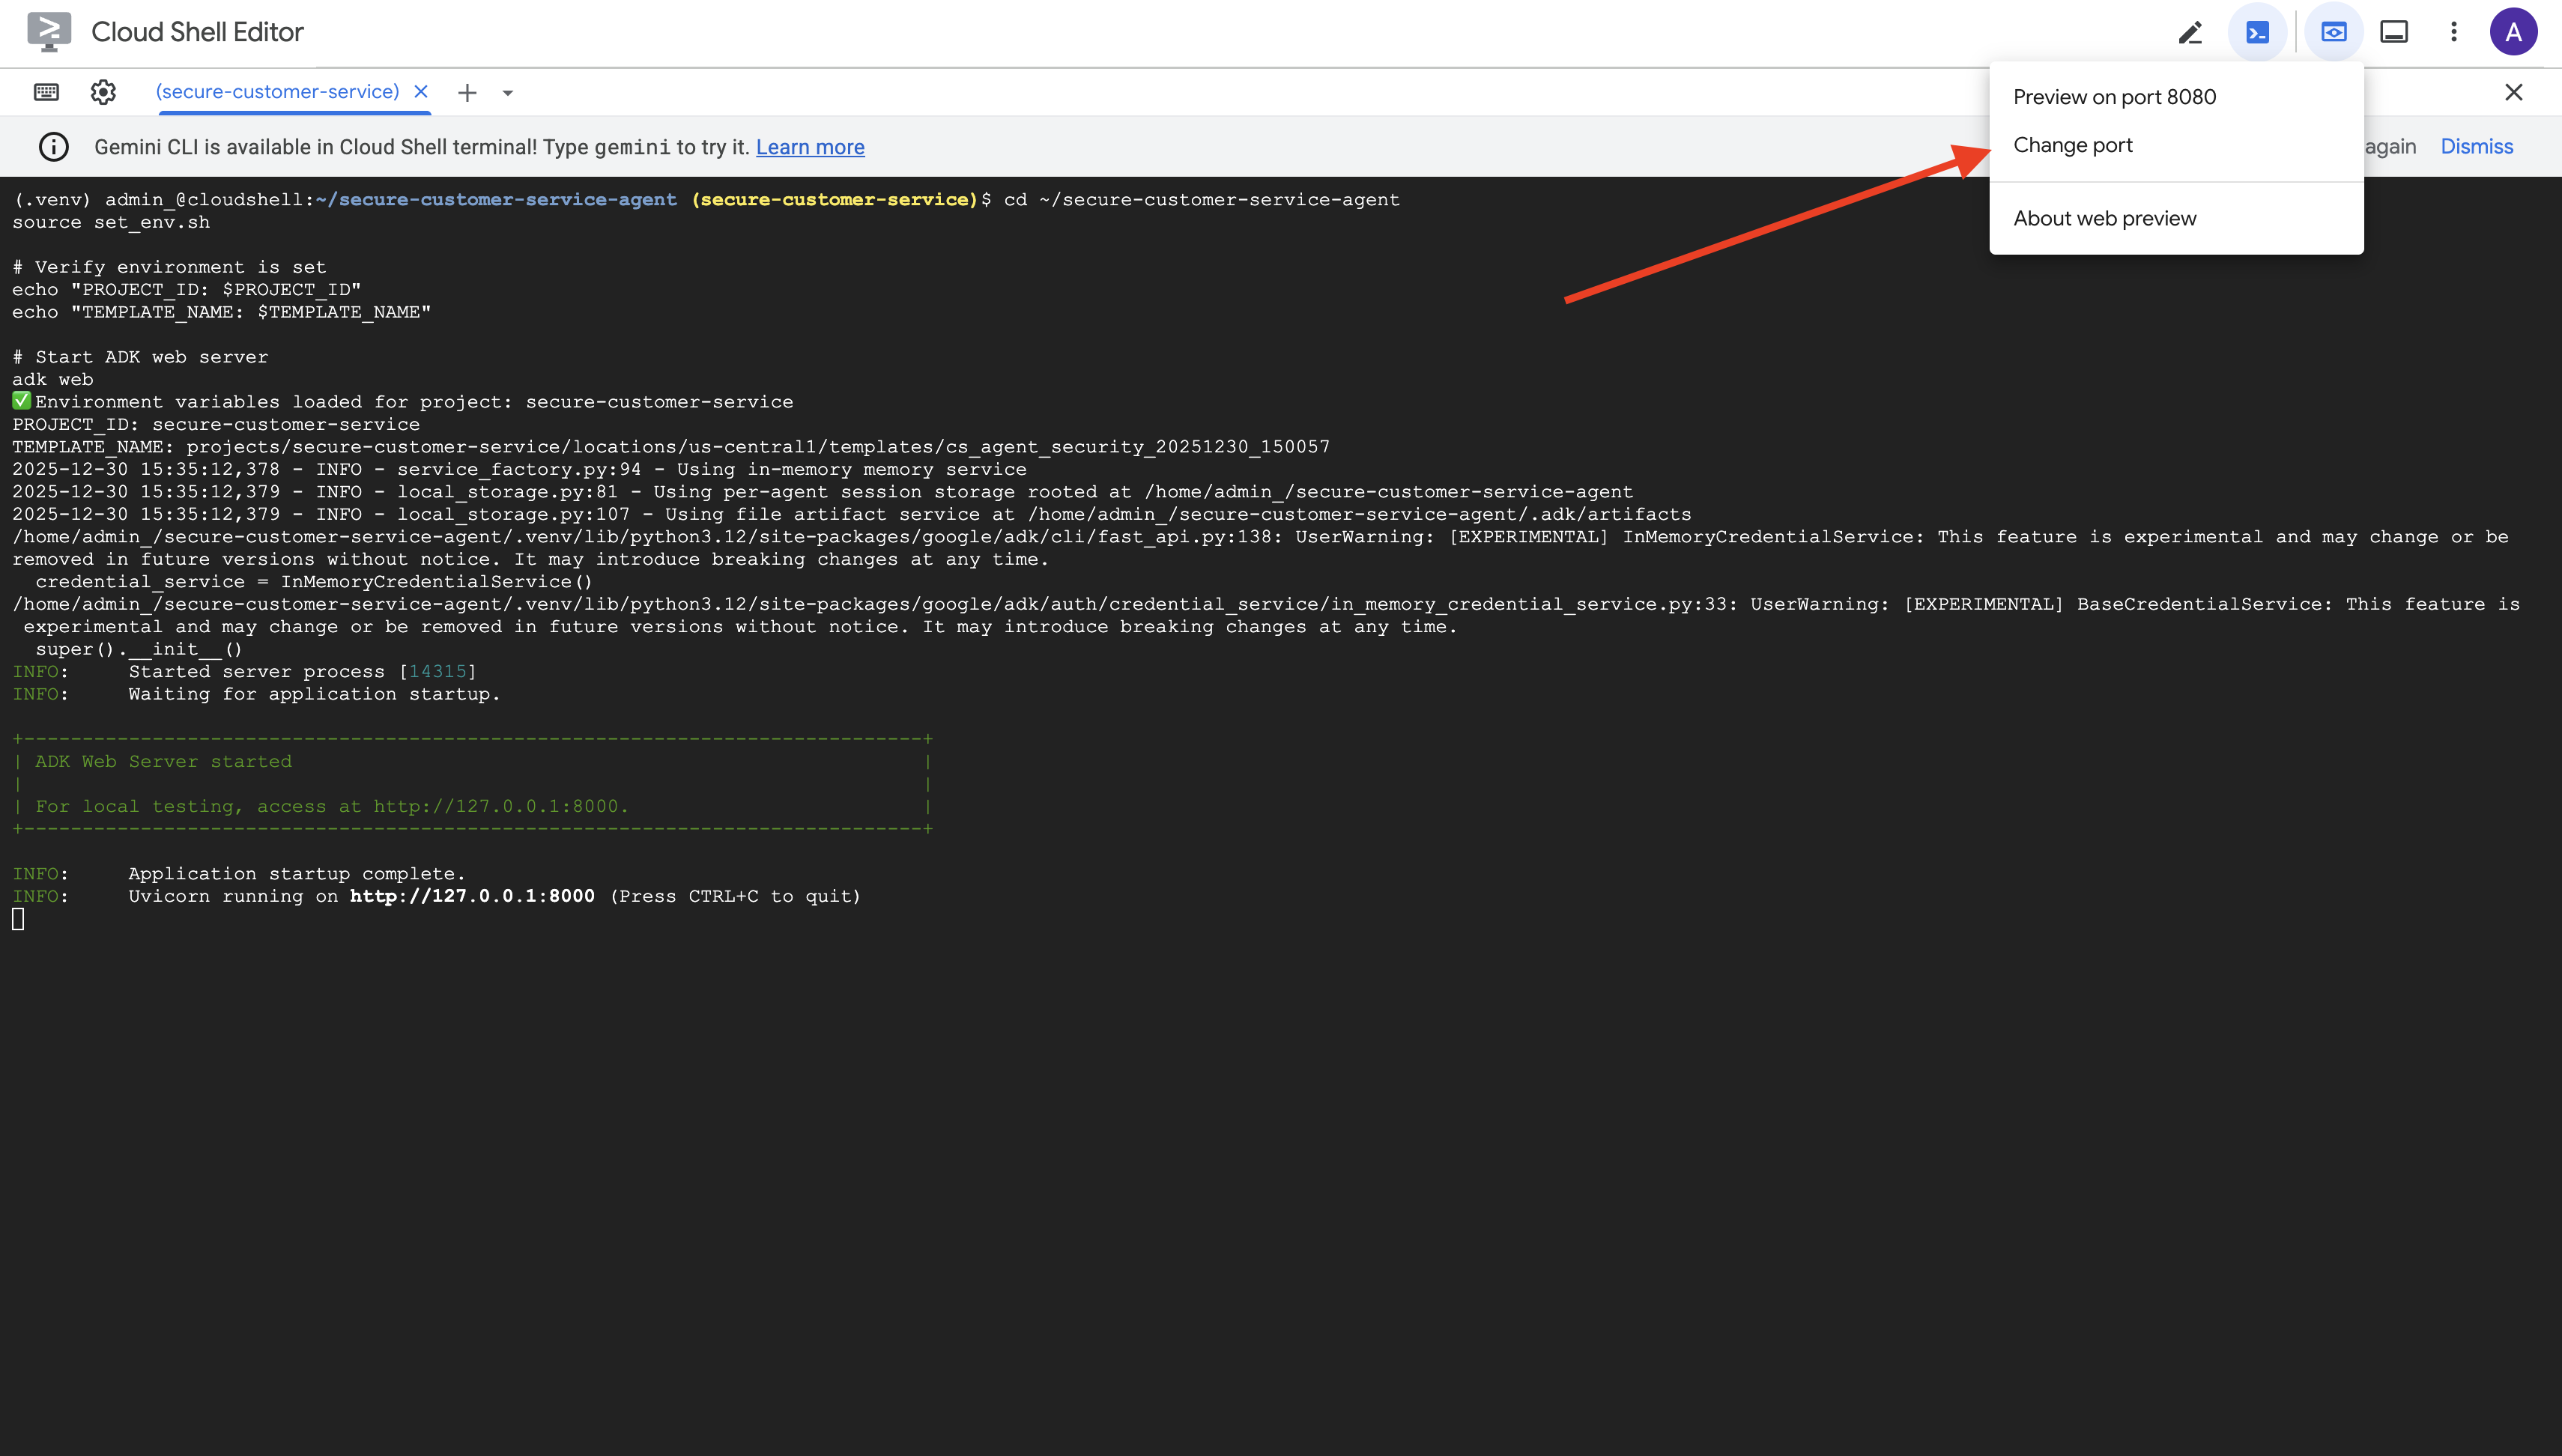Image resolution: width=2562 pixels, height=1456 pixels.
Task: Dismiss the secure-customer-service terminal tab
Action: (421, 91)
